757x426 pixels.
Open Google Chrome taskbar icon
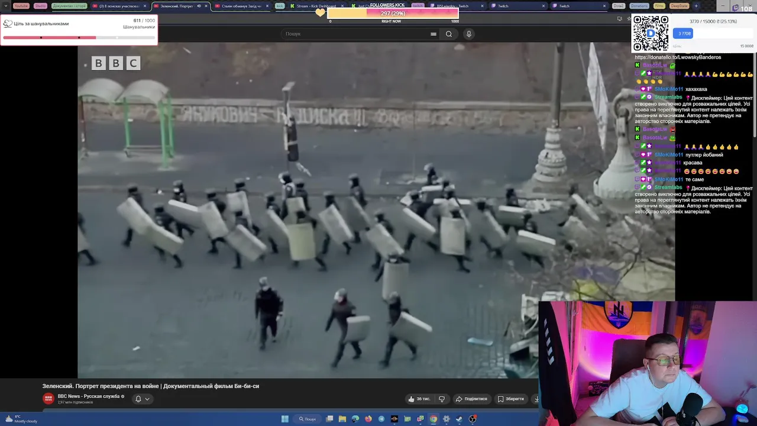(x=434, y=419)
